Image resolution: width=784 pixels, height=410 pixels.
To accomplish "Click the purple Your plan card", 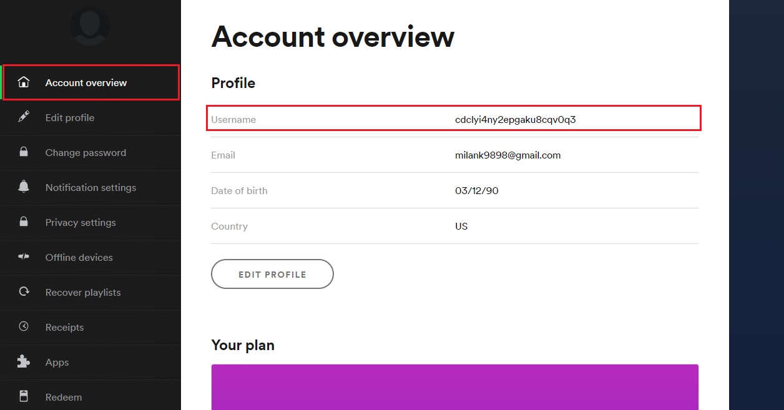I will click(x=455, y=387).
